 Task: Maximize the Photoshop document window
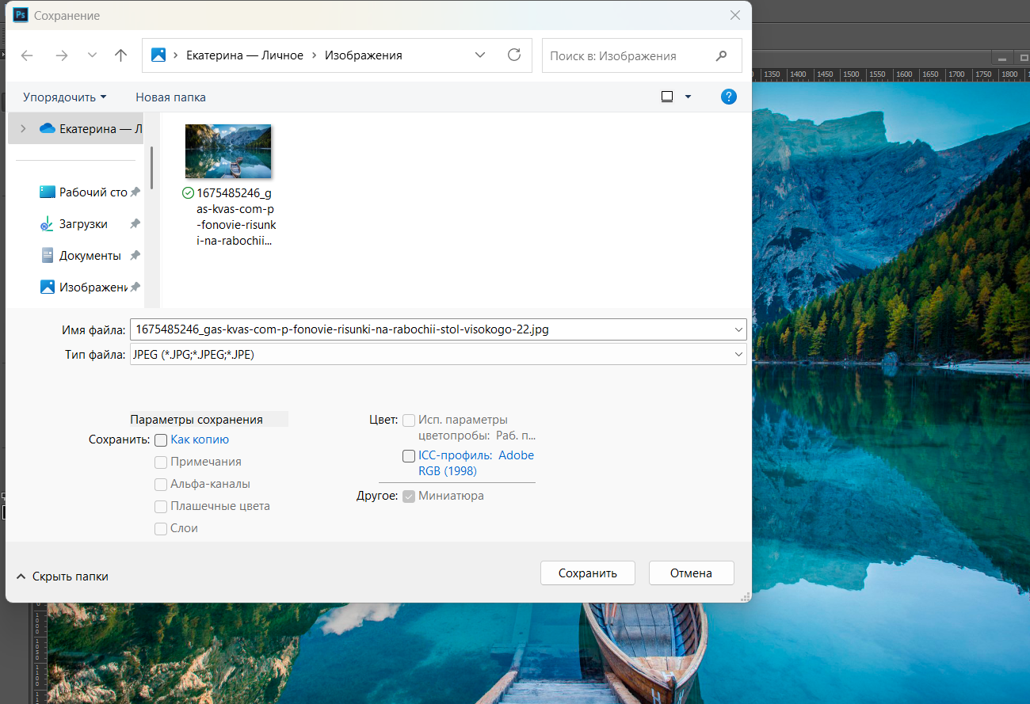[x=1024, y=58]
